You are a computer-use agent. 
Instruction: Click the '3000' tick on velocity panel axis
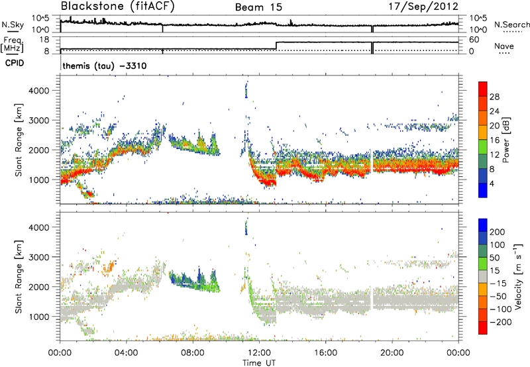coord(38,257)
